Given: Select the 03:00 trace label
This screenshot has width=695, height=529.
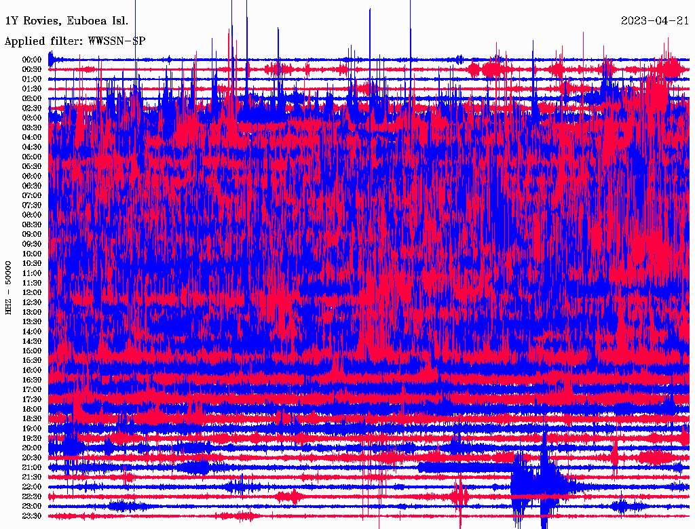Looking at the screenshot, I should (x=32, y=118).
